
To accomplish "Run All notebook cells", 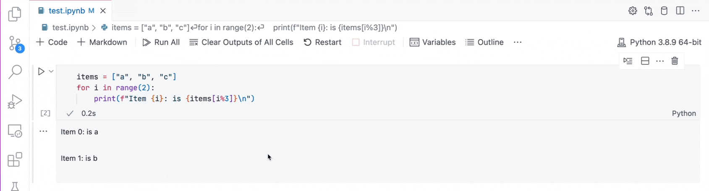I will tap(161, 42).
